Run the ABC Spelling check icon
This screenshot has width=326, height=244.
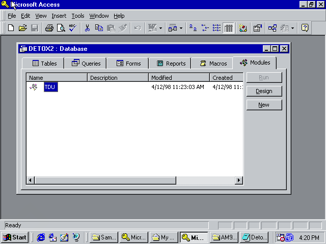tap(73, 28)
